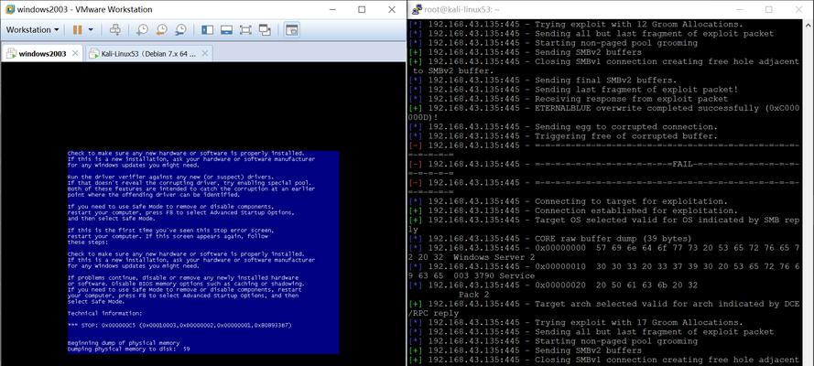Switch to the Kali-Linux53 tab
This screenshot has width=814, height=366.
pos(148,53)
